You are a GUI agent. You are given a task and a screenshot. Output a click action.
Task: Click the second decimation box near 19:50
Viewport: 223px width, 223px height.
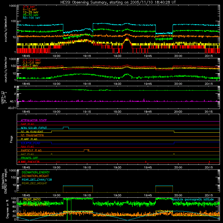[x=164, y=189]
